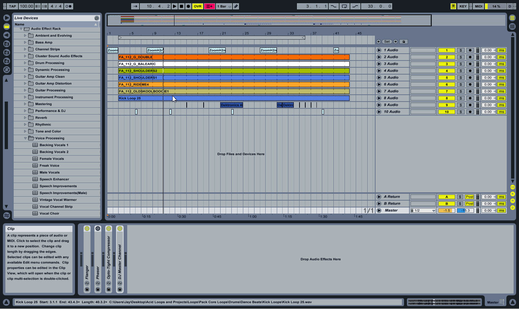Adjust the Master preview volume slider

pyautogui.click(x=465, y=210)
